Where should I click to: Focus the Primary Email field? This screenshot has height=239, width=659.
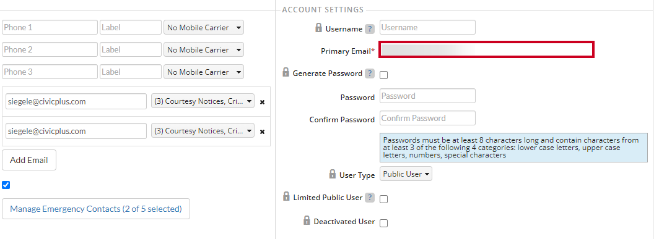point(487,49)
